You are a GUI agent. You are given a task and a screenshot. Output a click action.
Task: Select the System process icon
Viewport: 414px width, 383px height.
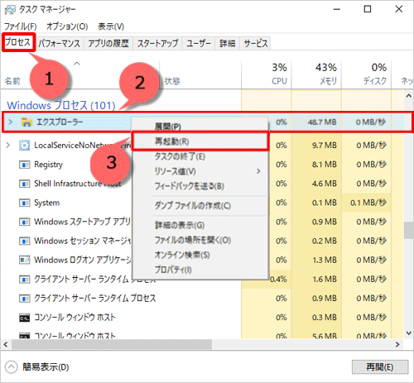24,203
